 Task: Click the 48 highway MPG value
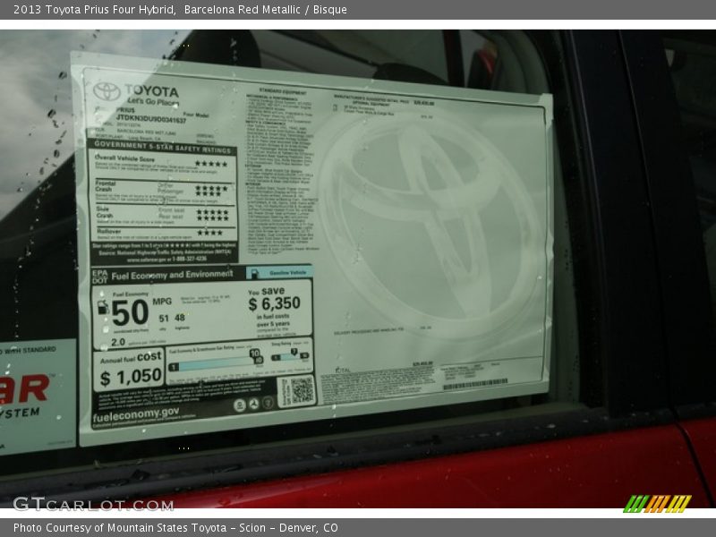(180, 318)
